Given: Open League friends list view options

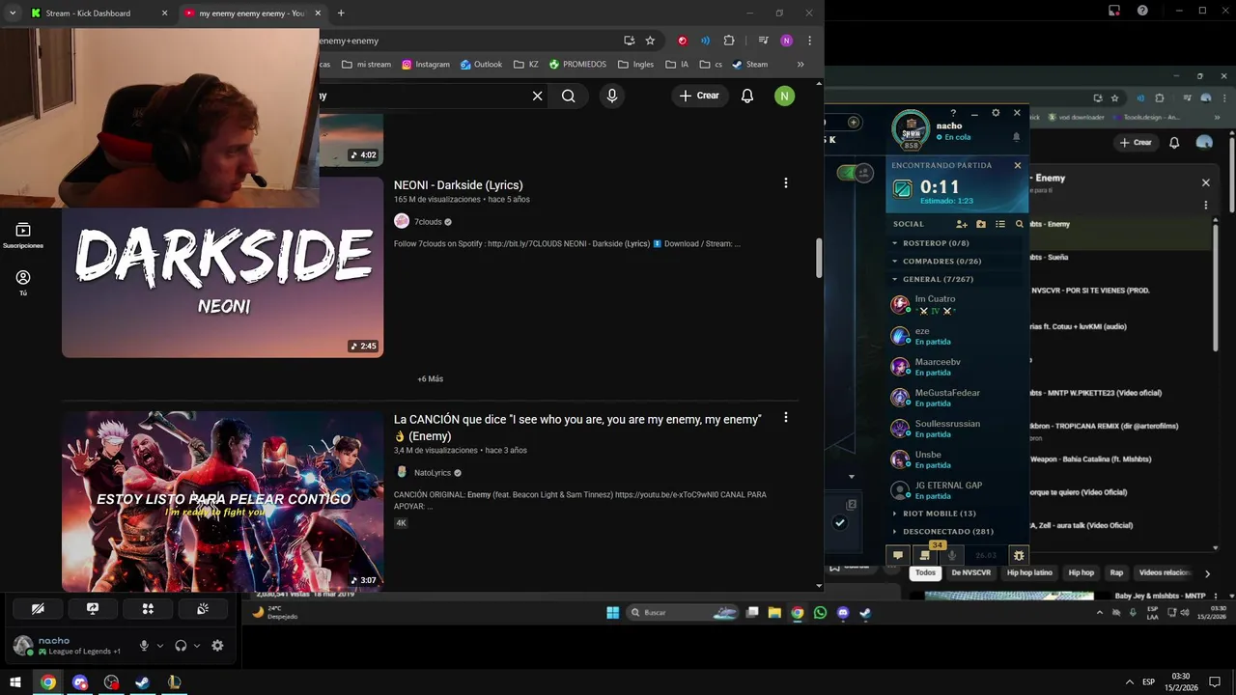Looking at the screenshot, I should click(x=1000, y=224).
